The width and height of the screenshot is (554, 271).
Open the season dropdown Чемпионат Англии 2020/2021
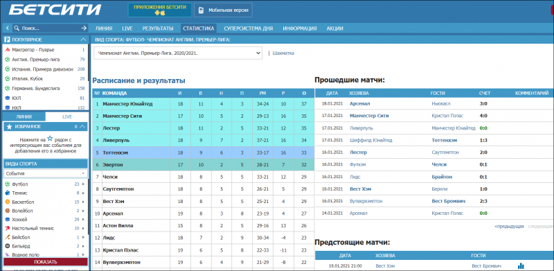point(178,53)
